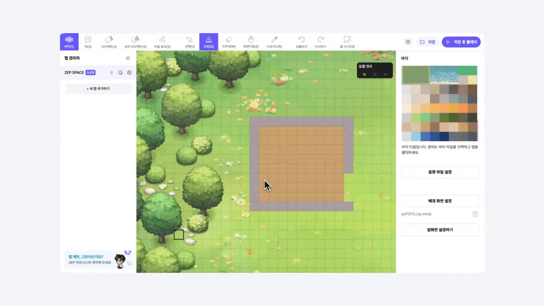Click the 입장맵 badge next to ZEP SPACE
The image size is (544, 306).
(x=91, y=73)
